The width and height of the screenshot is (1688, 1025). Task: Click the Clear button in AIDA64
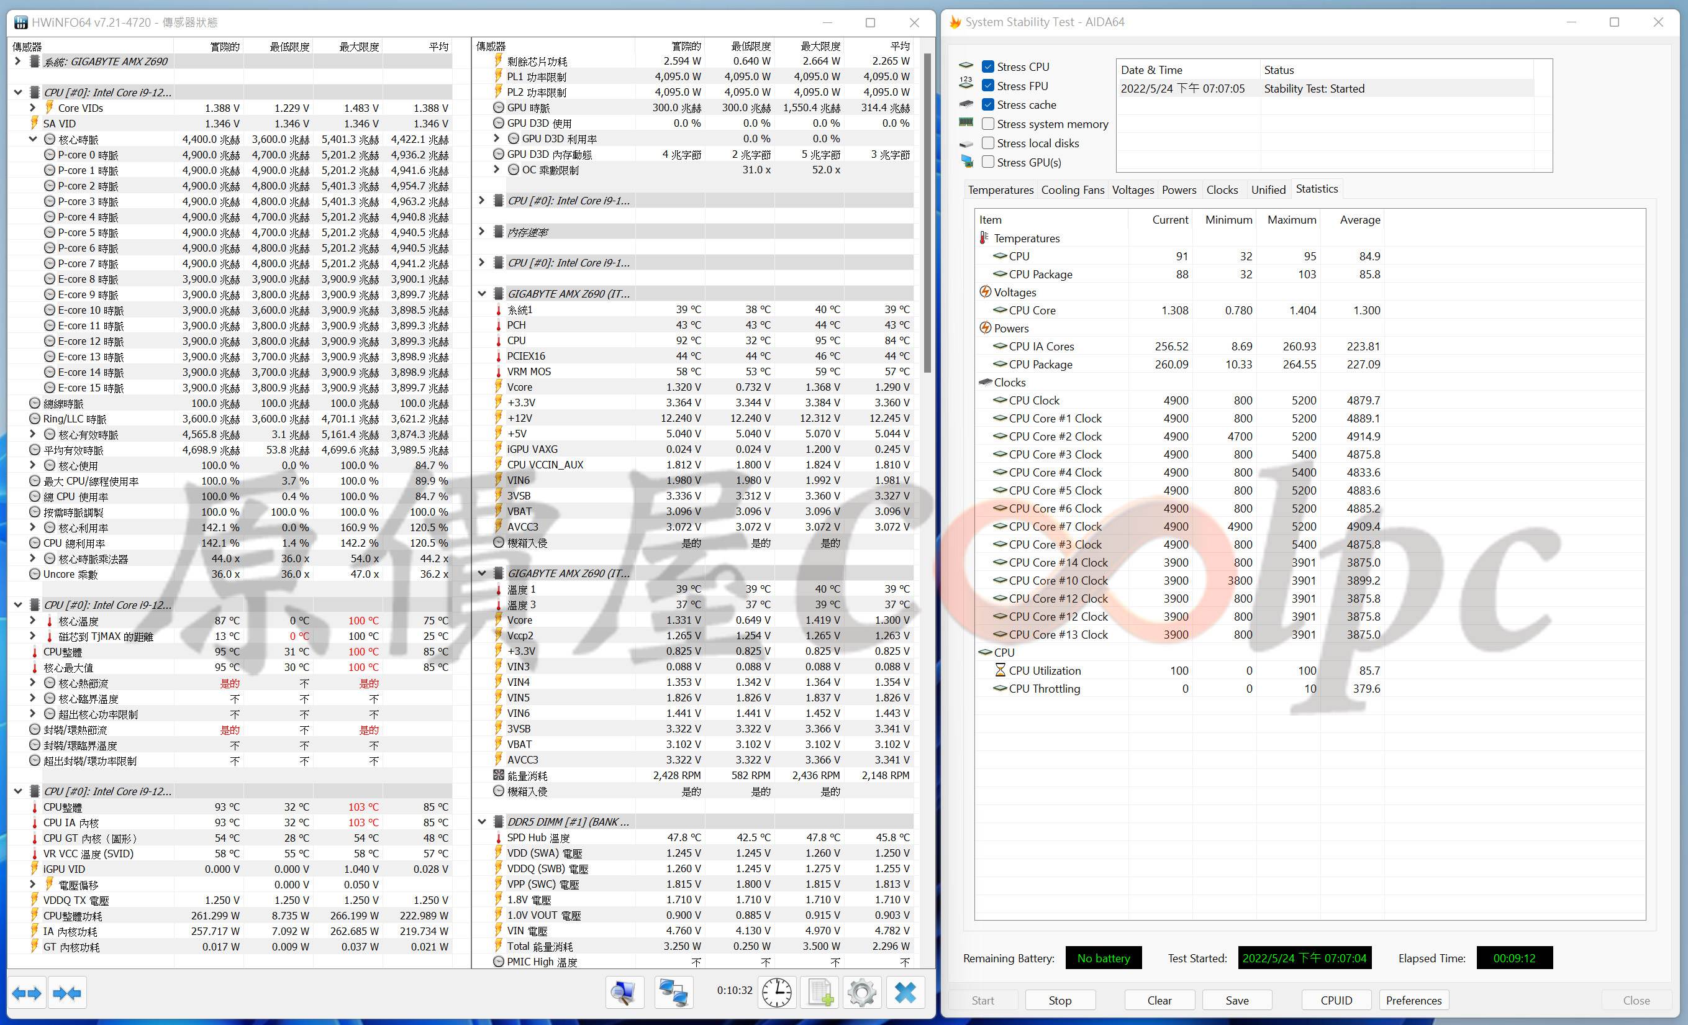tap(1159, 1000)
